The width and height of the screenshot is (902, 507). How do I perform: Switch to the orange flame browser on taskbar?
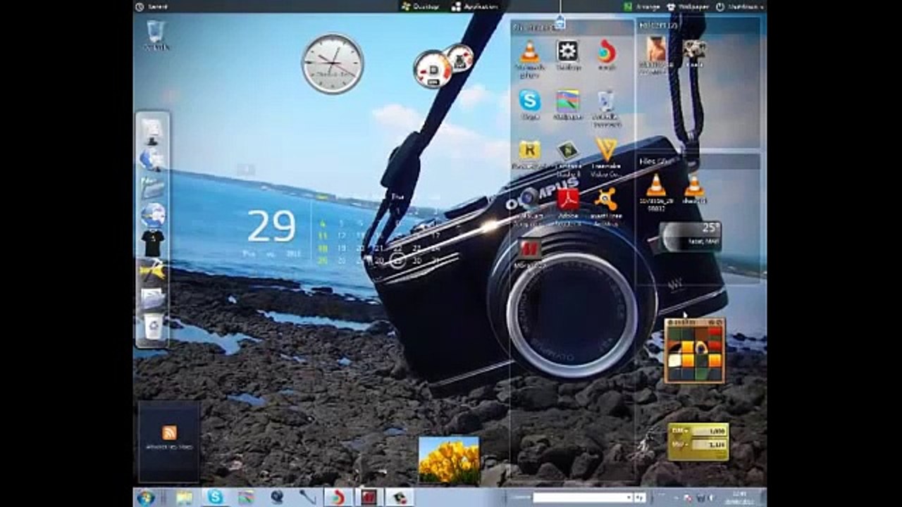337,497
